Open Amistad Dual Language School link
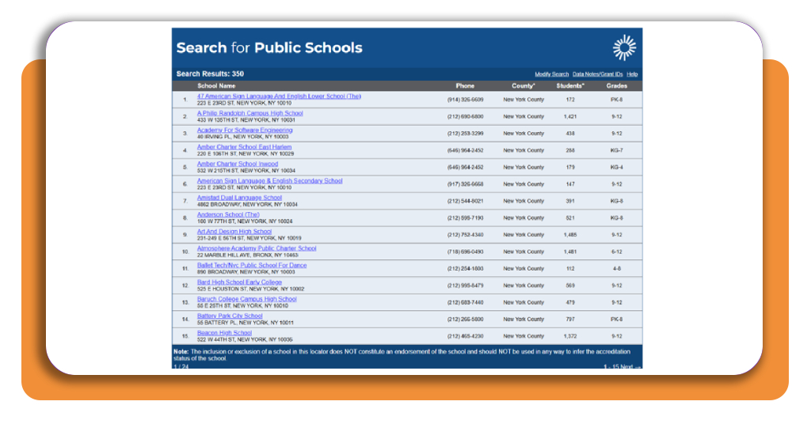This screenshot has width=811, height=424. point(239,198)
